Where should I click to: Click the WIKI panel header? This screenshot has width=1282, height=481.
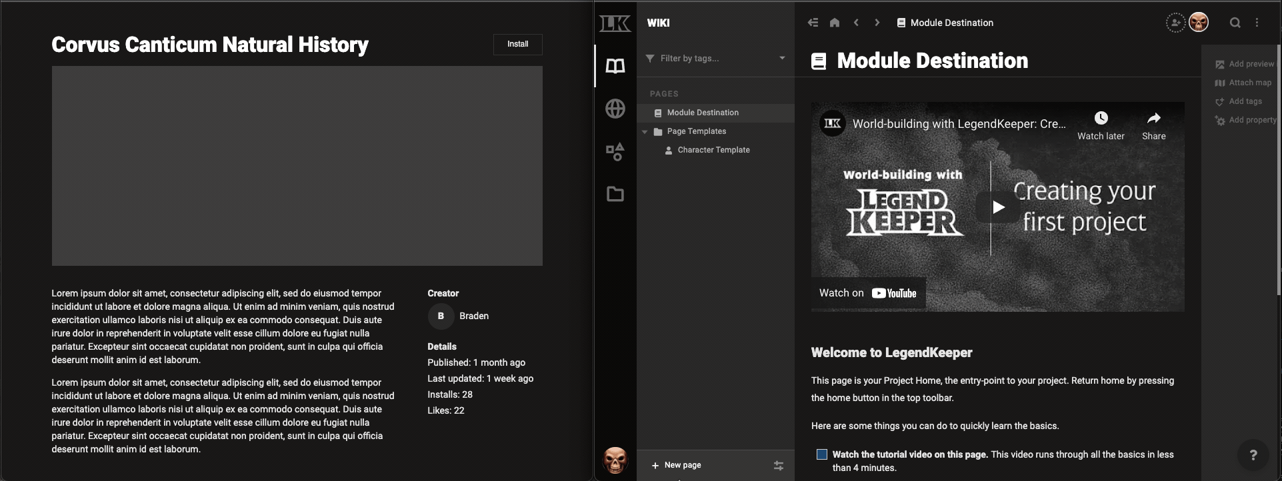(658, 23)
